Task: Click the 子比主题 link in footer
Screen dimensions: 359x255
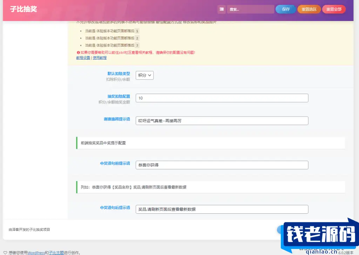Action: [x=56, y=253]
